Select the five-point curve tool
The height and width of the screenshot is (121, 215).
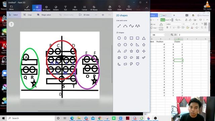coord(137,26)
